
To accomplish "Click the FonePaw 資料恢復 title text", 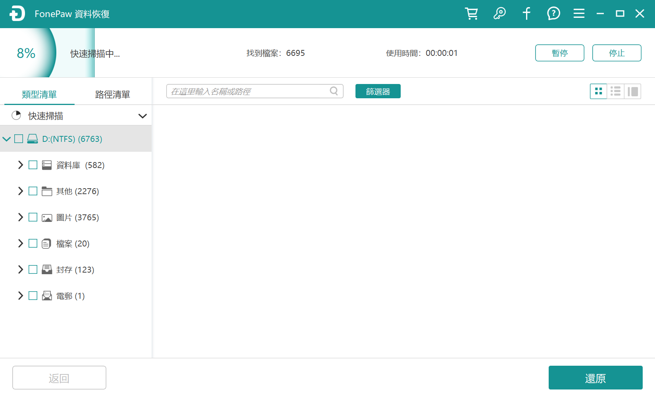I will click(x=72, y=14).
